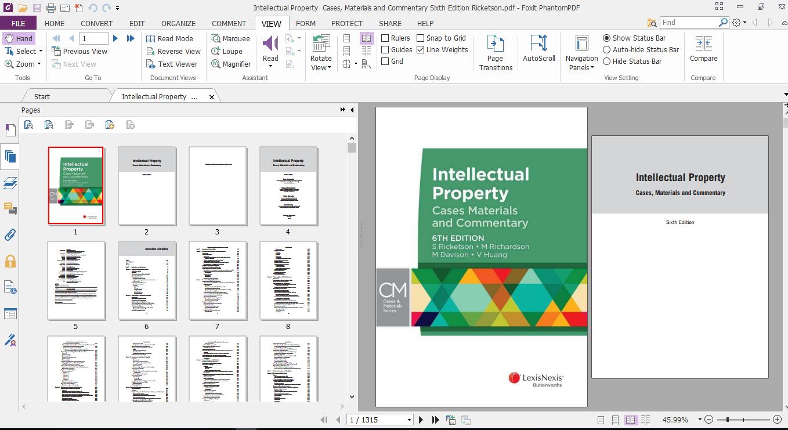Image resolution: width=788 pixels, height=430 pixels.
Task: Jump to last page in ribbon Go To
Action: click(131, 38)
